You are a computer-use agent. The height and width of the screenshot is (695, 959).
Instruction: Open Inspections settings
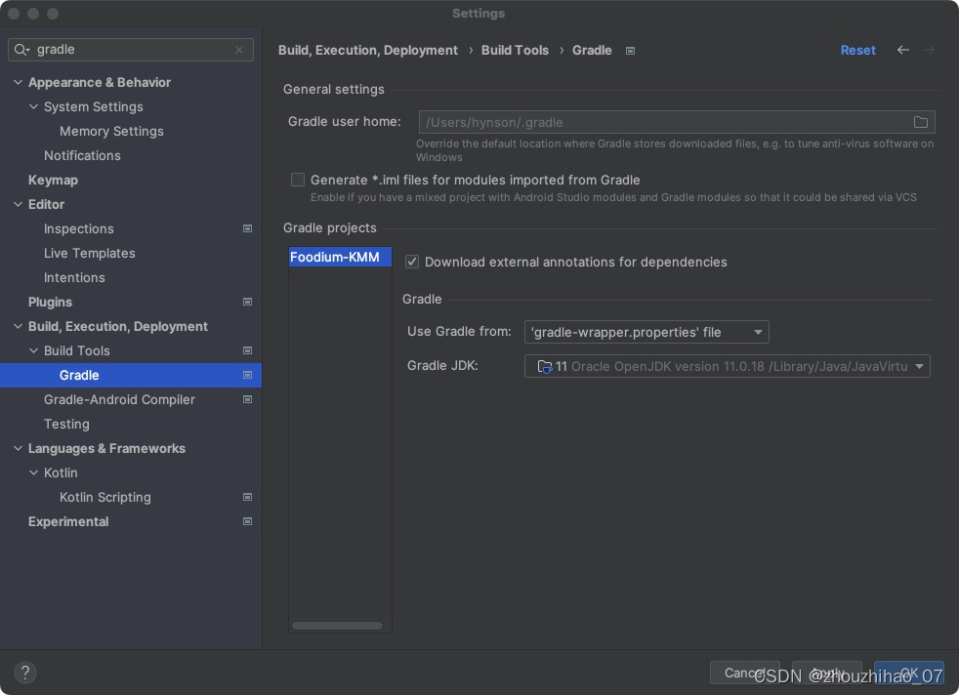pos(78,229)
